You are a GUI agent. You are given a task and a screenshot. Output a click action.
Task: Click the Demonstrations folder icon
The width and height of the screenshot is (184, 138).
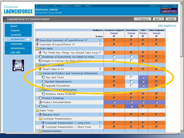click(x=40, y=131)
